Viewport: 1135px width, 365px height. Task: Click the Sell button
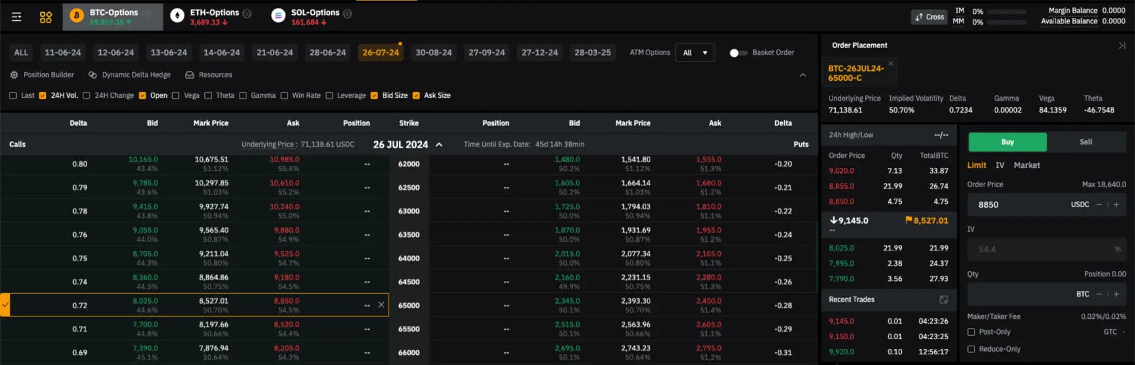point(1086,142)
